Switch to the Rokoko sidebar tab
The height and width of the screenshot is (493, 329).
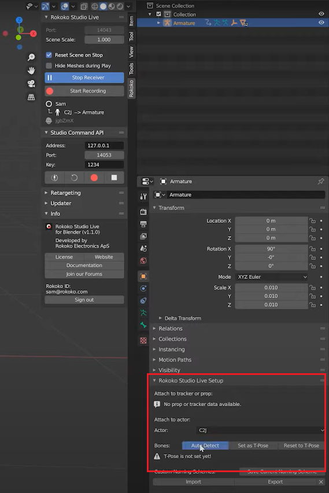[131, 88]
